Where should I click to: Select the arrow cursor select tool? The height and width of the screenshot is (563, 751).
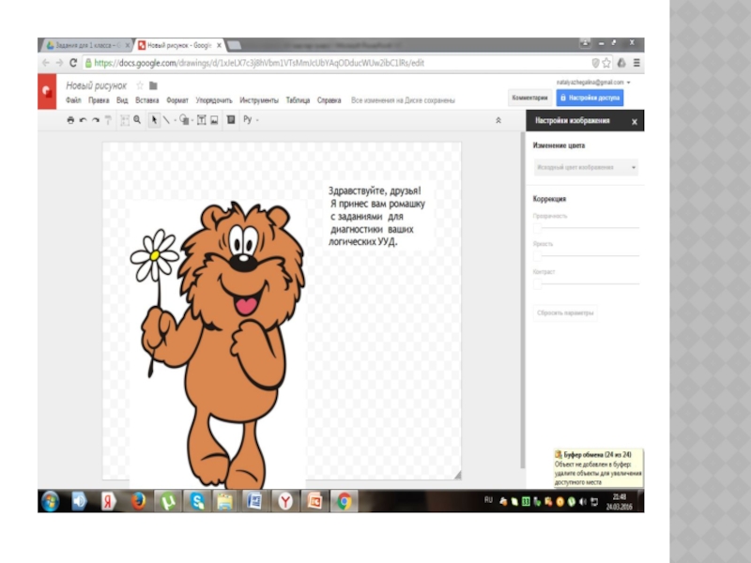tap(155, 120)
